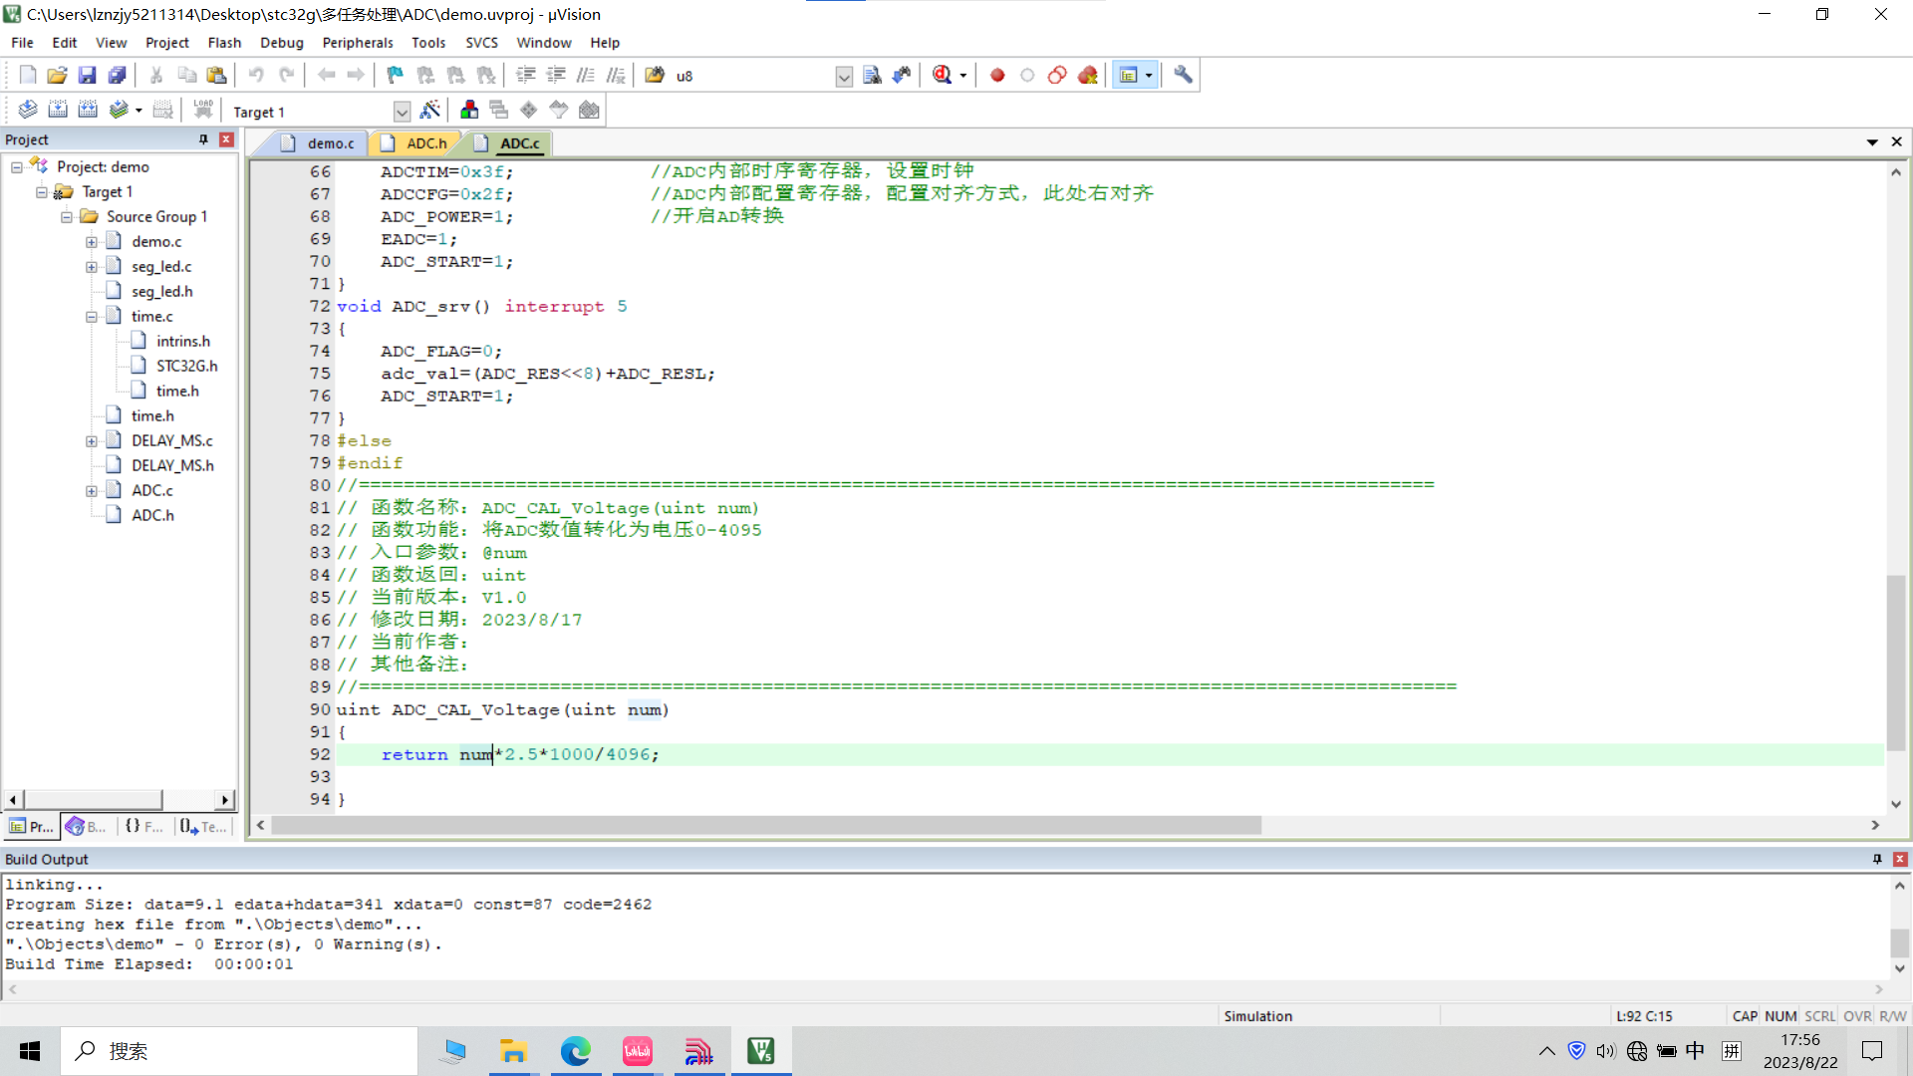Screen dimensions: 1913x1076
Task: Click the Build target icon
Action: (x=58, y=110)
